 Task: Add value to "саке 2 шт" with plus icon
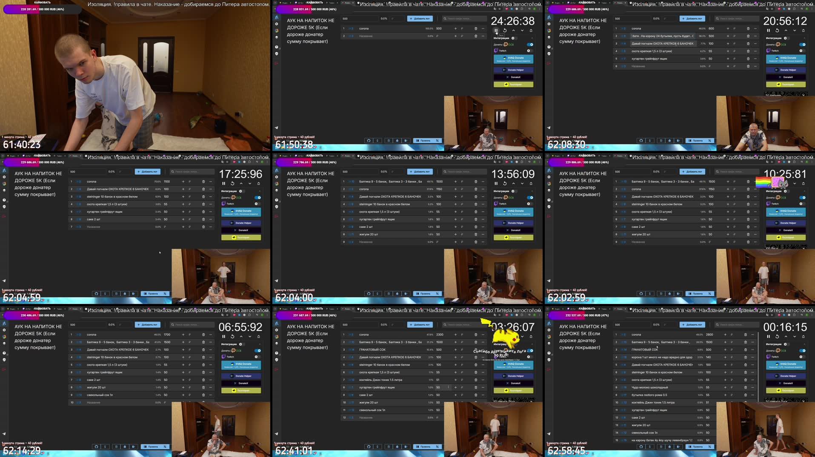(x=182, y=219)
